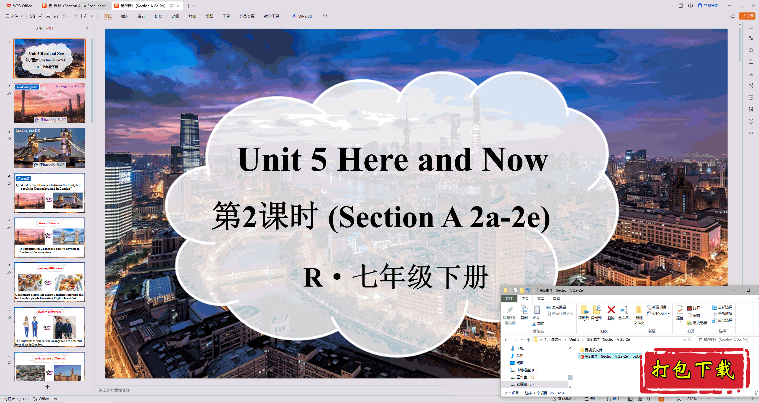Click the star marker beside slide 4
The height and width of the screenshot is (403, 759).
point(9,183)
